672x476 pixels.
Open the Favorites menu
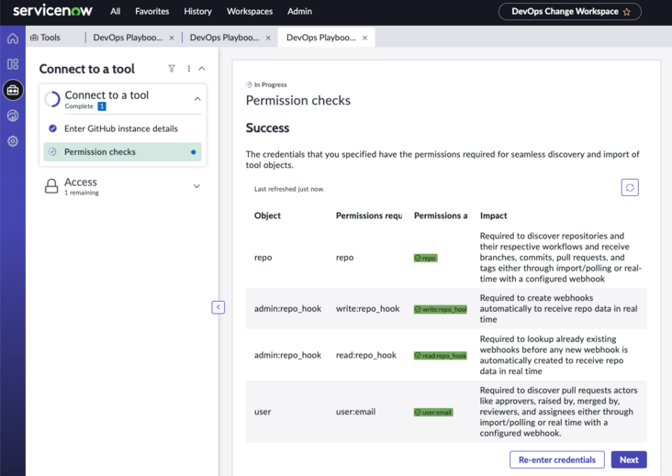pyautogui.click(x=152, y=12)
